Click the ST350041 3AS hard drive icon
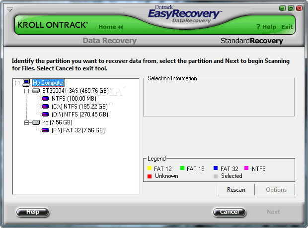This screenshot has width=308, height=228. point(36,91)
